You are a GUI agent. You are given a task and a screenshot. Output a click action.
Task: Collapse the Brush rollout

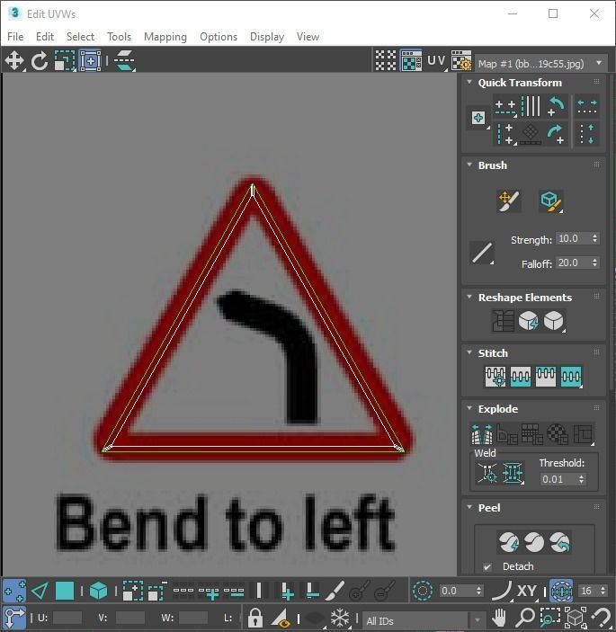pyautogui.click(x=469, y=165)
